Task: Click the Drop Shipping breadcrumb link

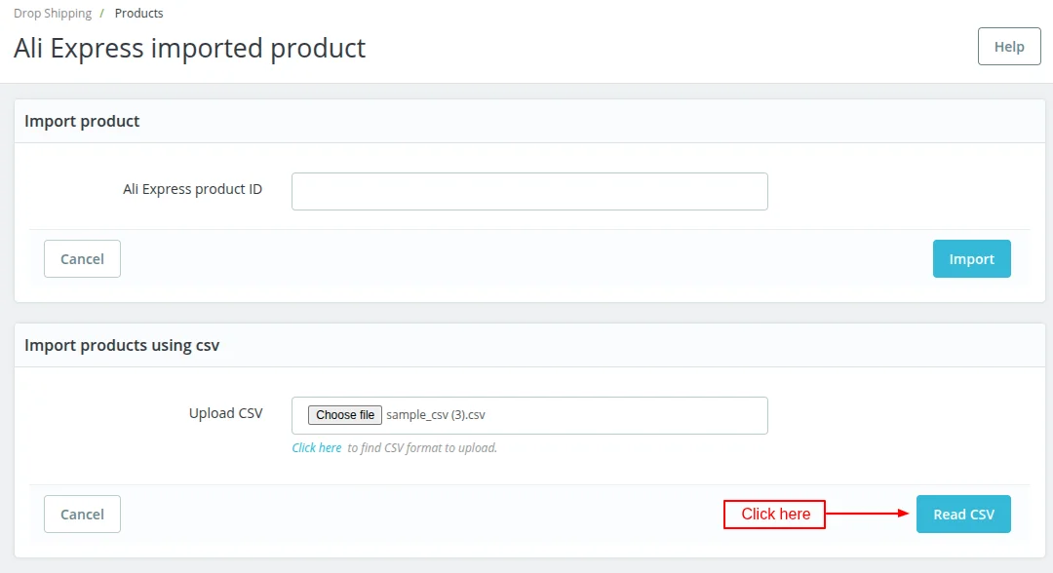Action: point(53,14)
